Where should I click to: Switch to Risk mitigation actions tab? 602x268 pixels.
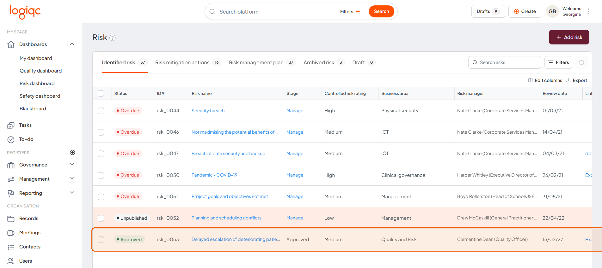188,62
